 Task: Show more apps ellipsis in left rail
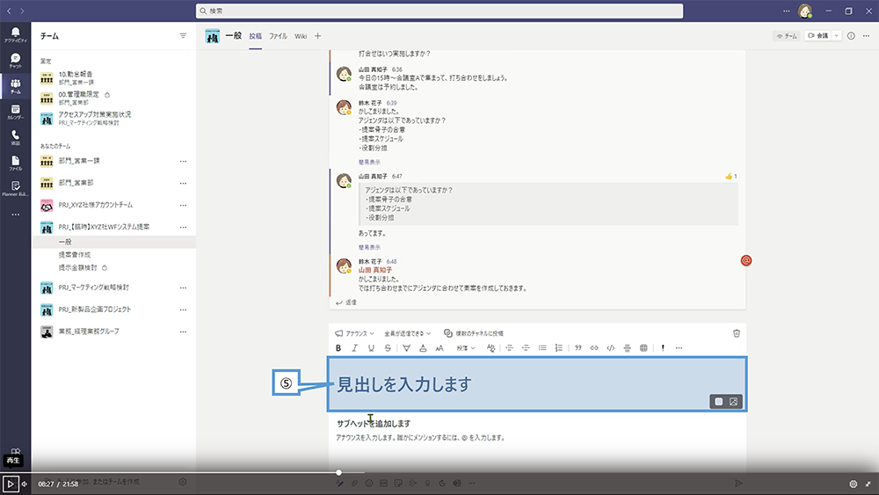15,215
